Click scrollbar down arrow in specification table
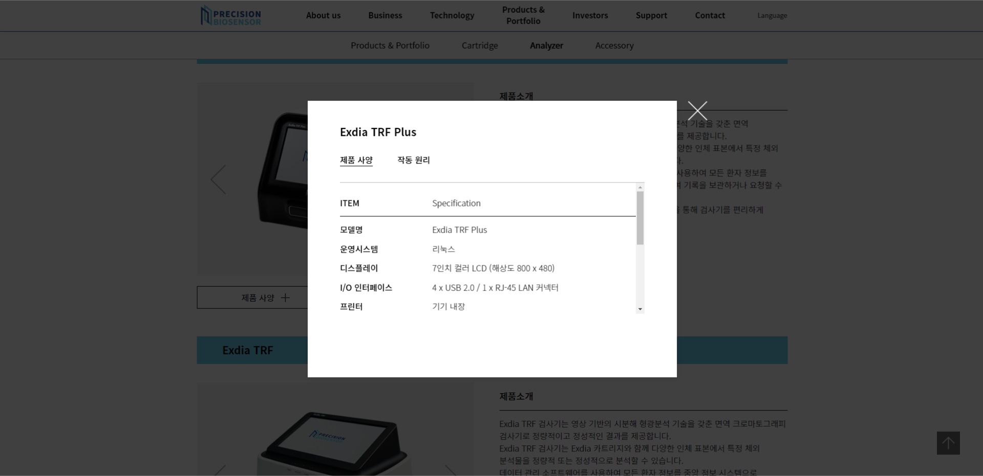This screenshot has height=476, width=983. (640, 309)
